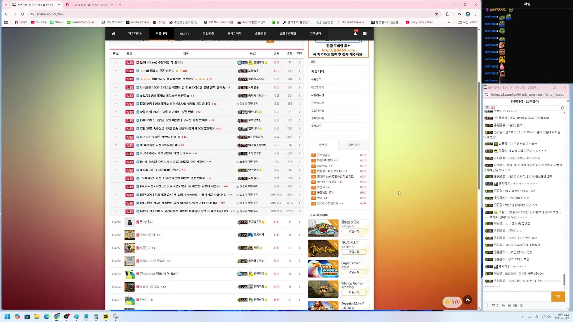The image size is (573, 322).
Task: Open the clock and date in taskbar
Action: [x=561, y=317]
